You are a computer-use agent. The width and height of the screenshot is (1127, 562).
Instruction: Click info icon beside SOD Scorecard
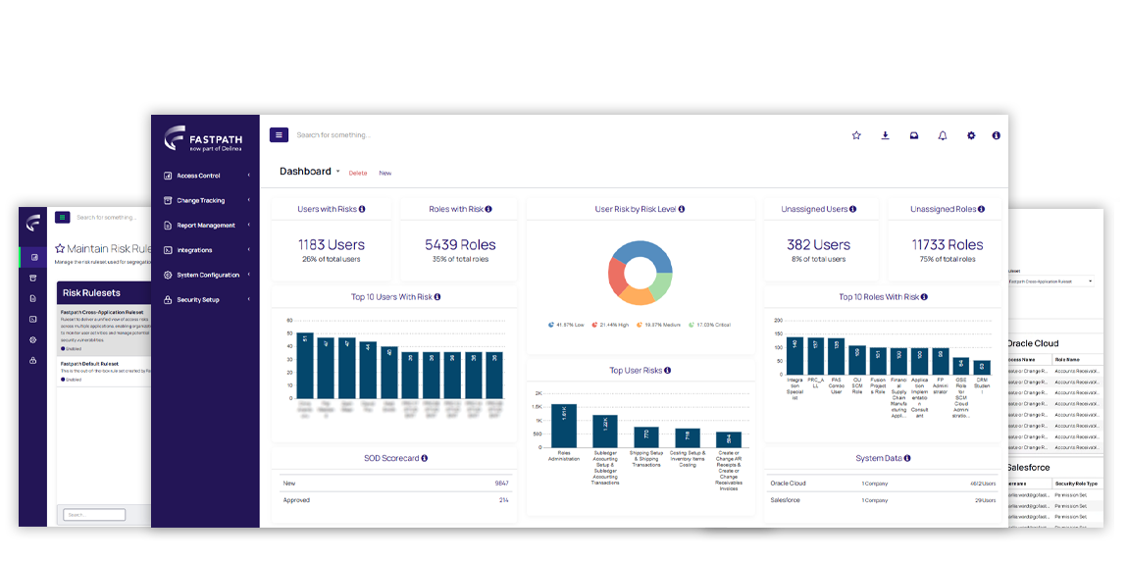coord(424,458)
